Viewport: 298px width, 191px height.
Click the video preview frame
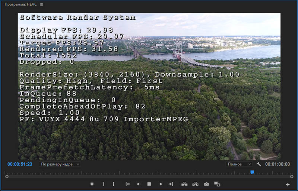(x=149, y=86)
